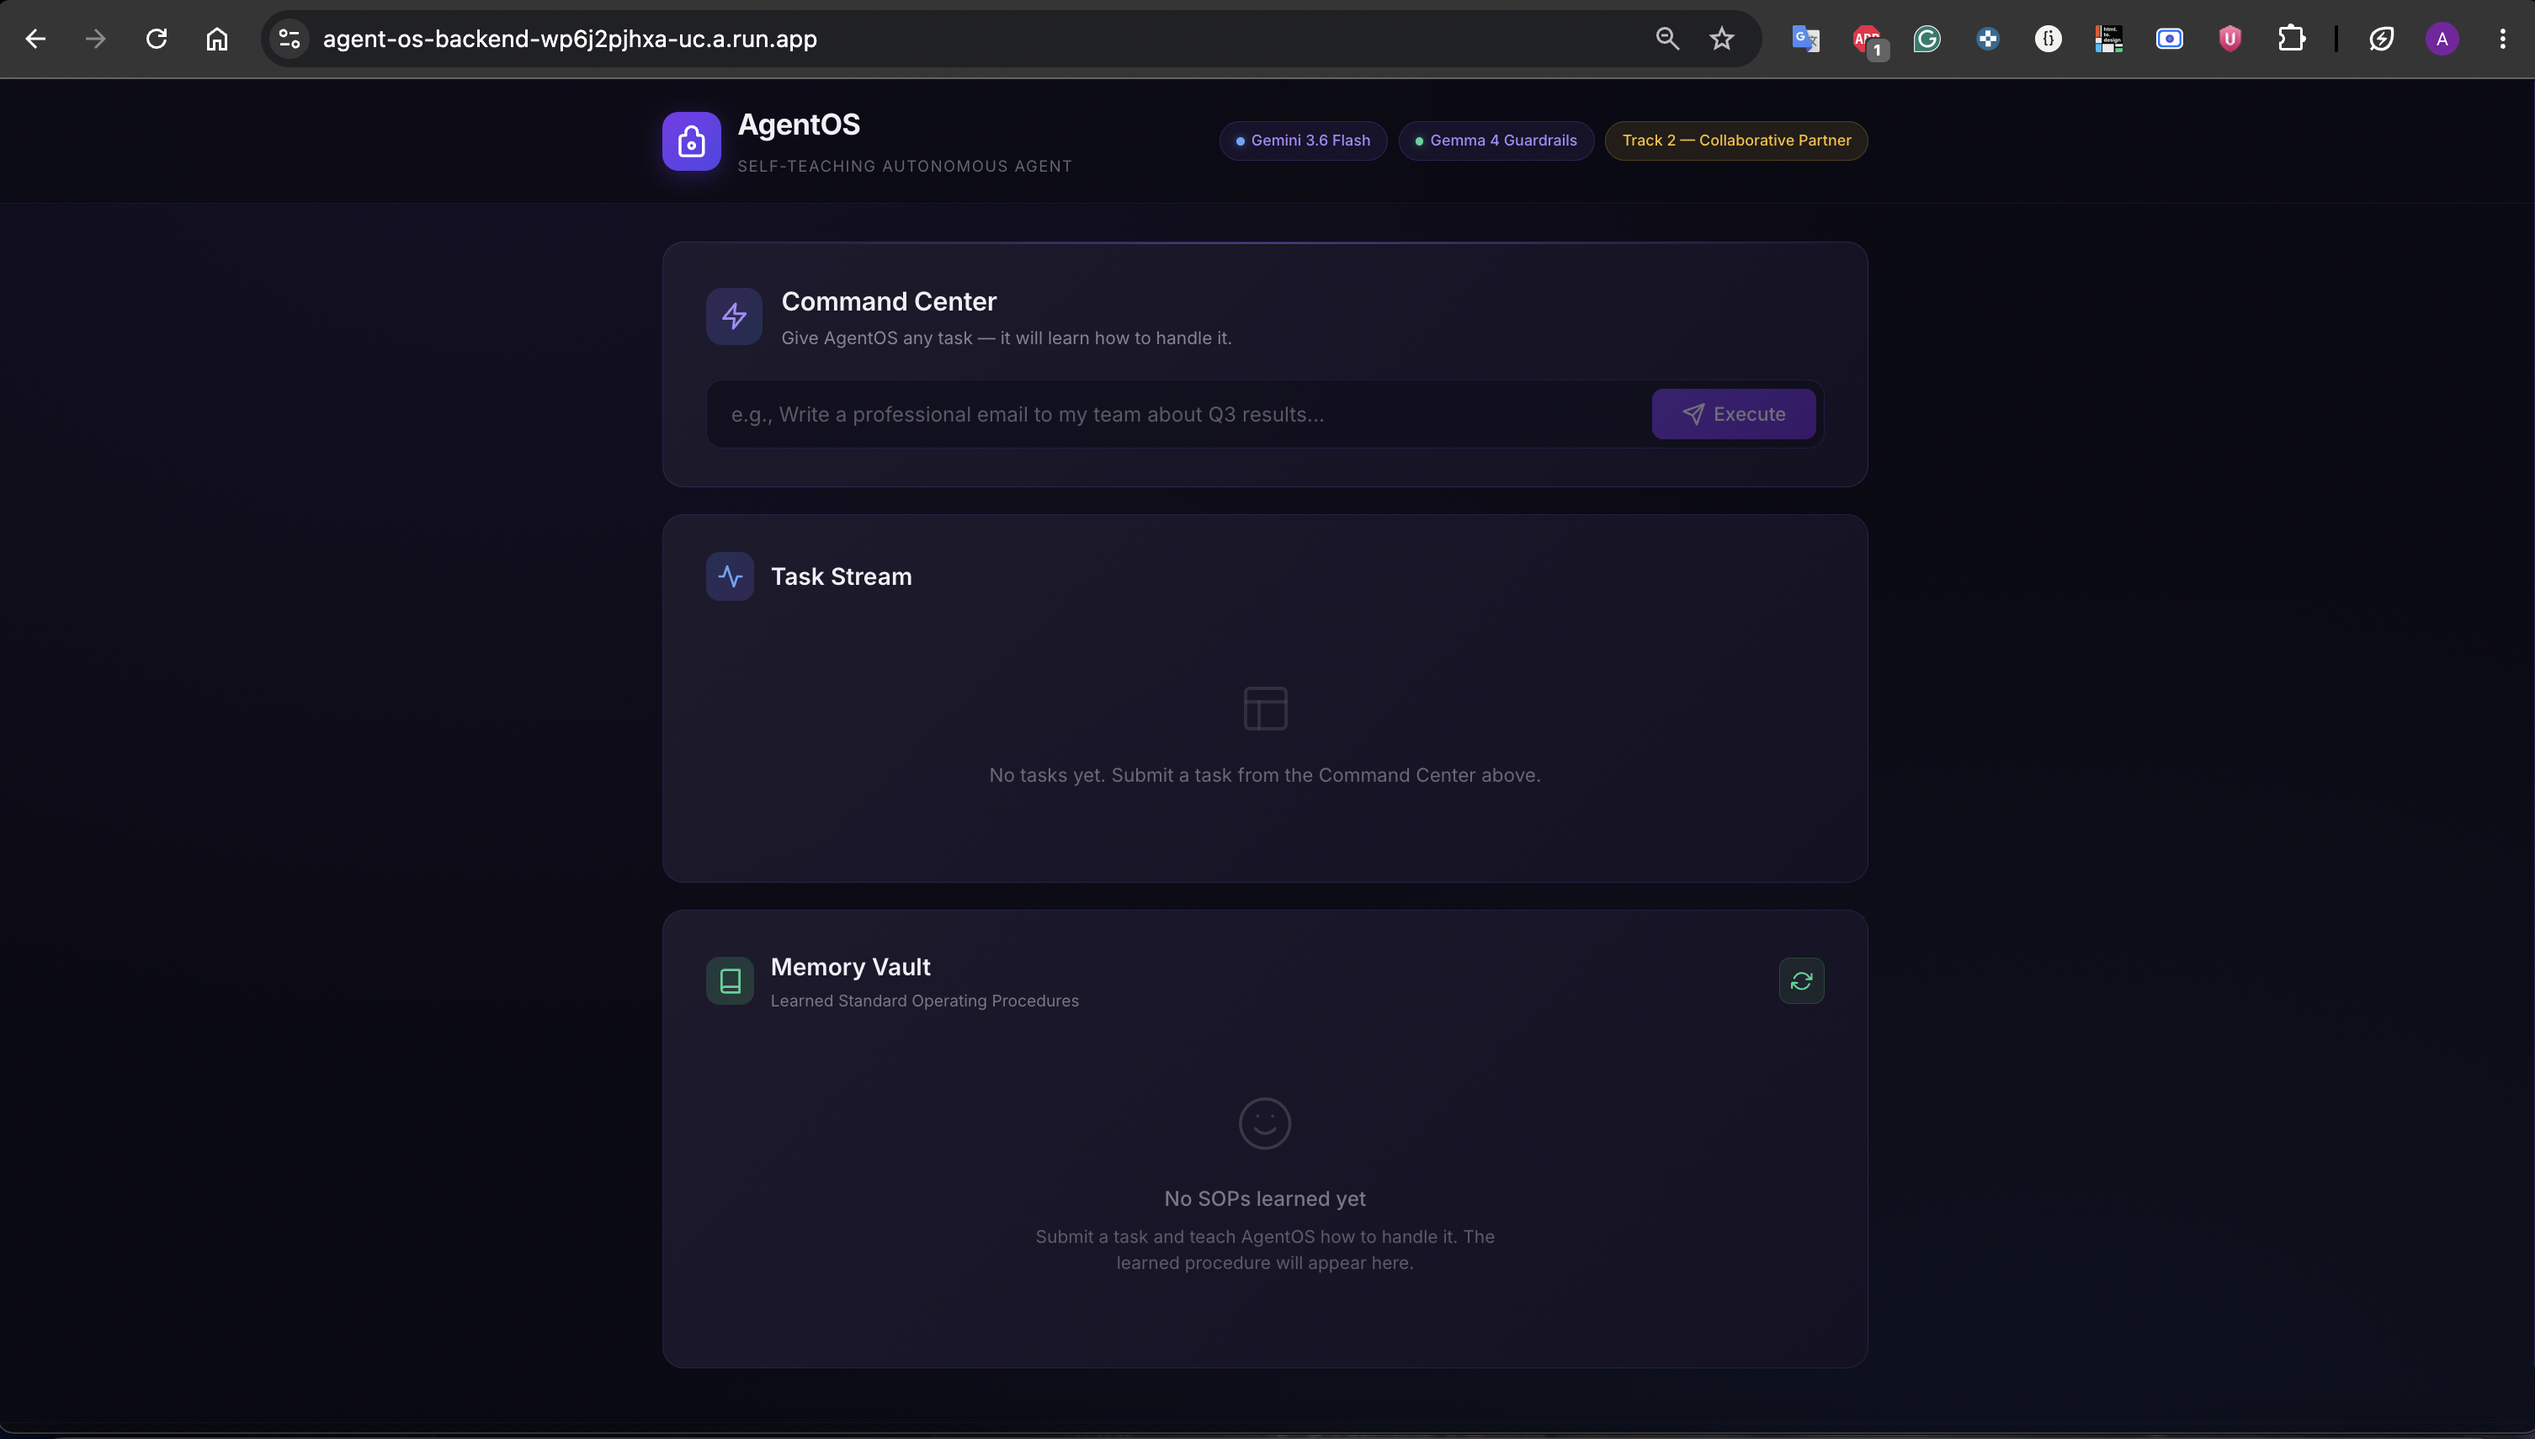Click the Gemini 3.6 Flash badge
Screen dimensions: 2535x1439
[x=1303, y=141]
